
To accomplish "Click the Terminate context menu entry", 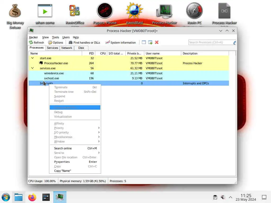I will tap(75, 87).
